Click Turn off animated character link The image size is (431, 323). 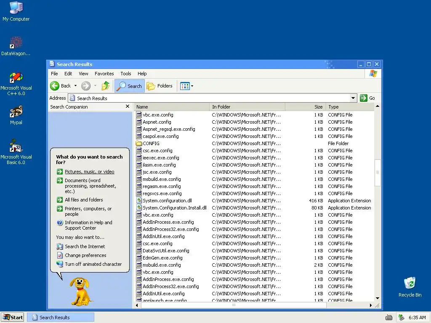tap(93, 264)
